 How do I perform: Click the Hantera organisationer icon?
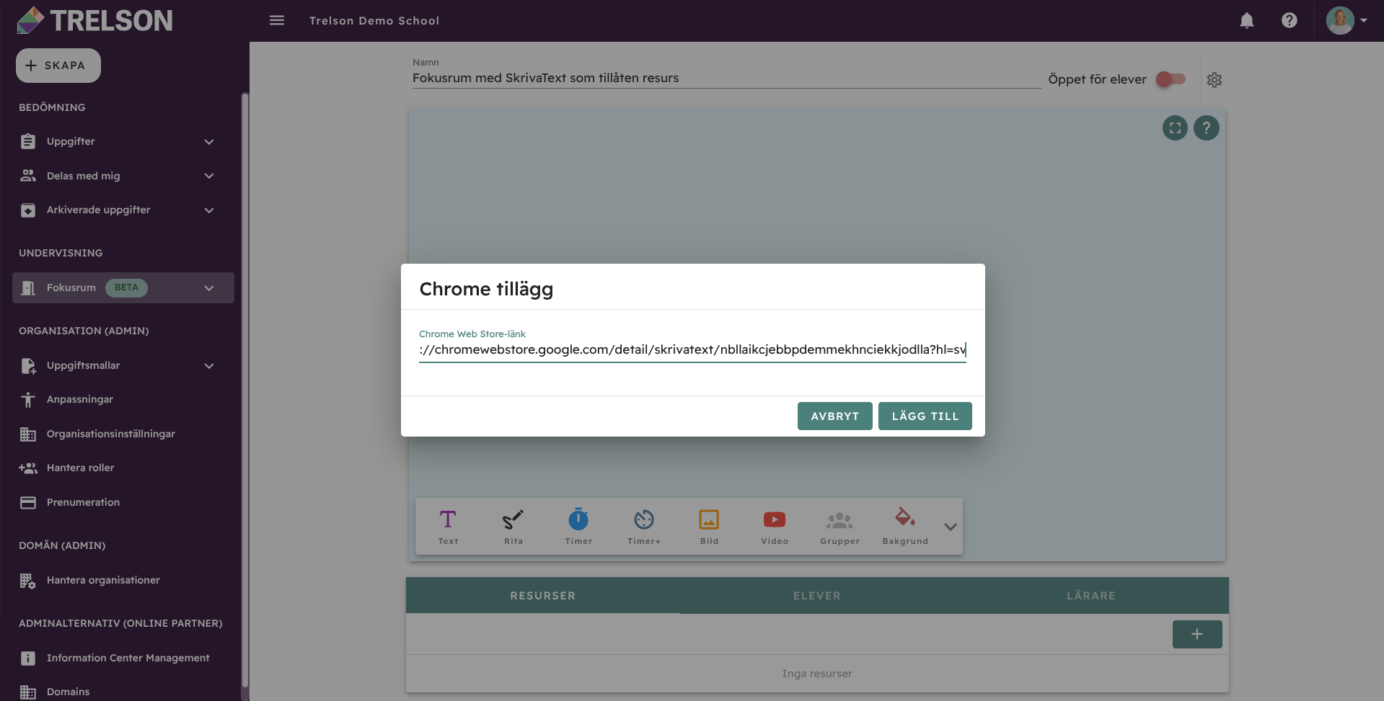(28, 581)
